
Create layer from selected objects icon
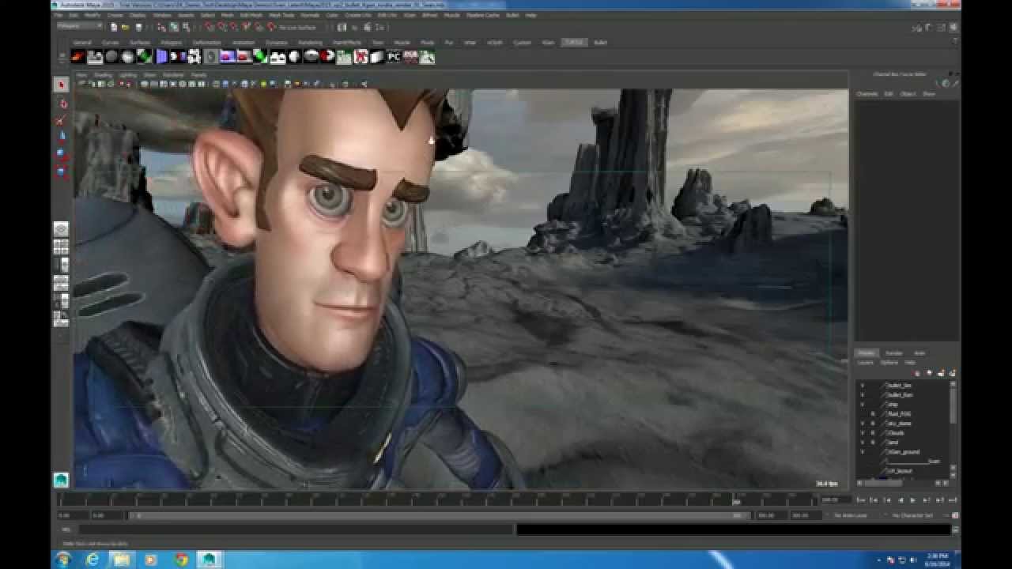pos(953,373)
